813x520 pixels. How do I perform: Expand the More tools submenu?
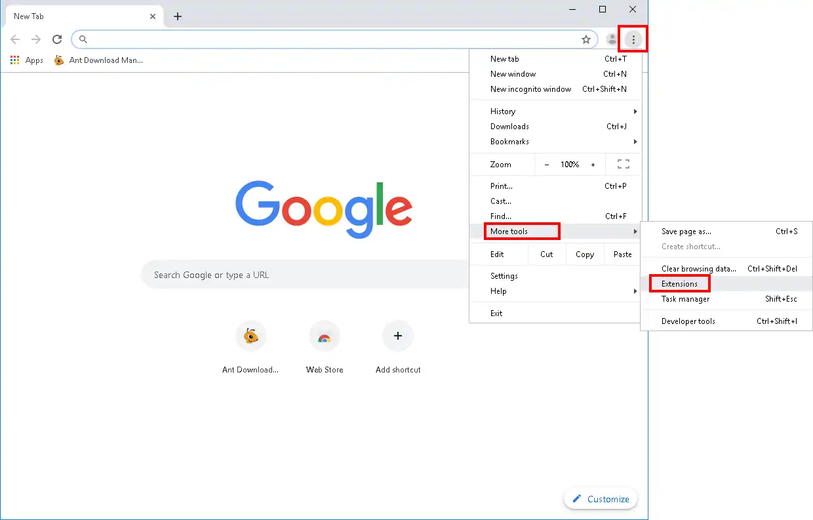(555, 231)
